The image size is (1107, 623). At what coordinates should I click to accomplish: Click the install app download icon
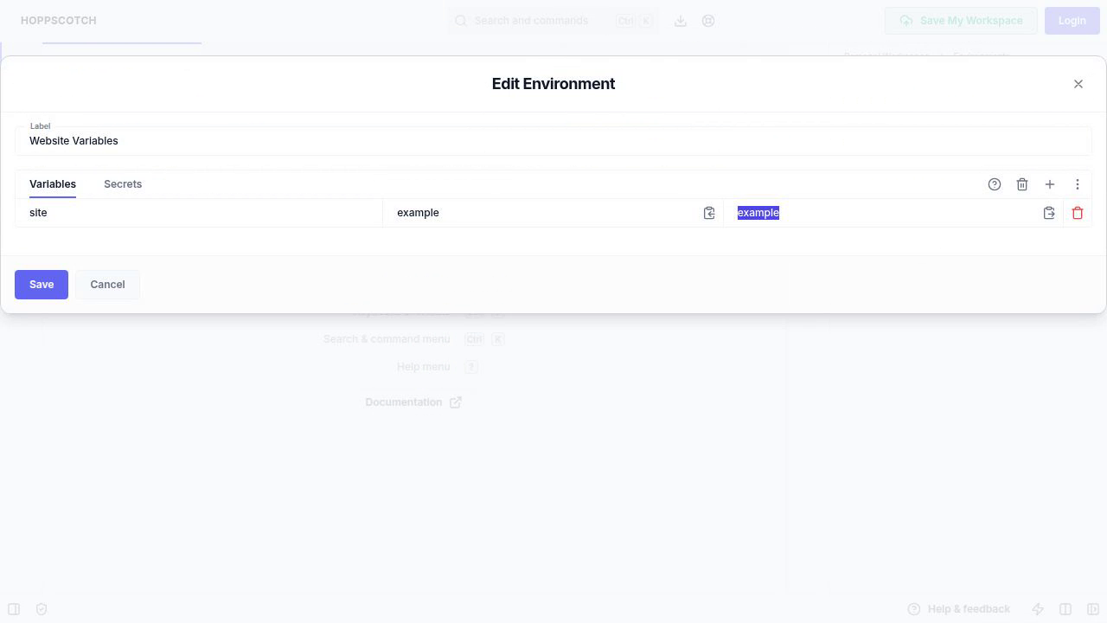pyautogui.click(x=681, y=21)
